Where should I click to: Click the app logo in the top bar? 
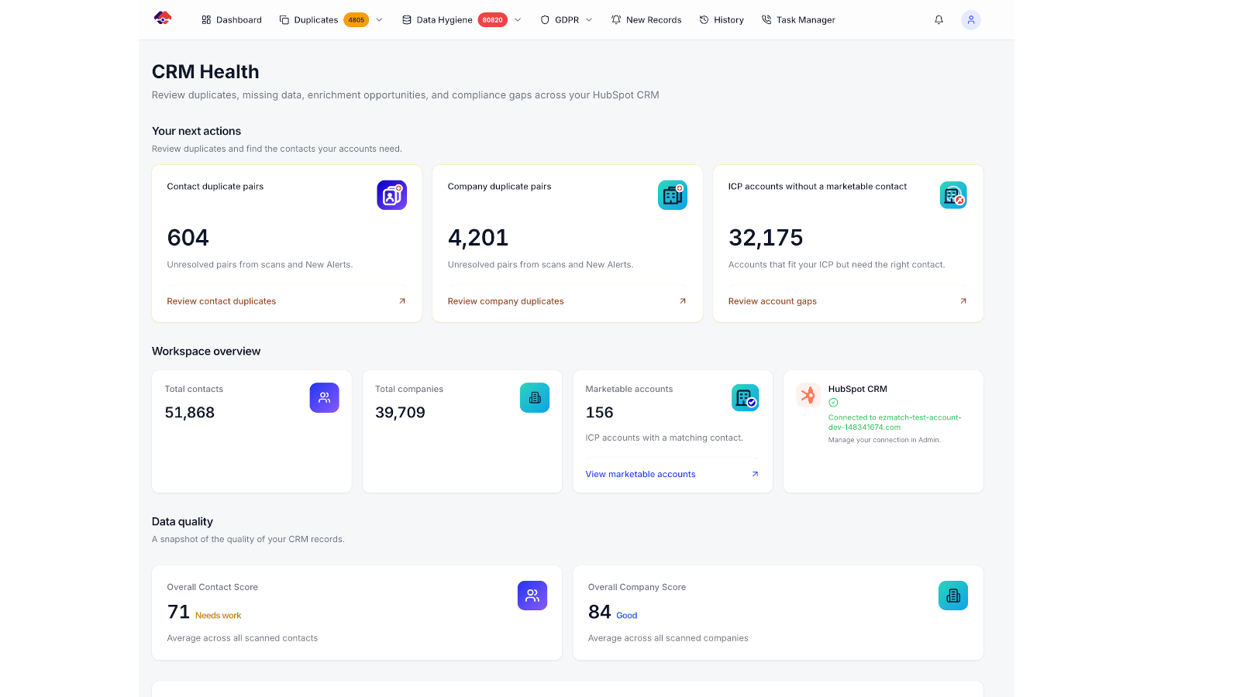pos(163,19)
